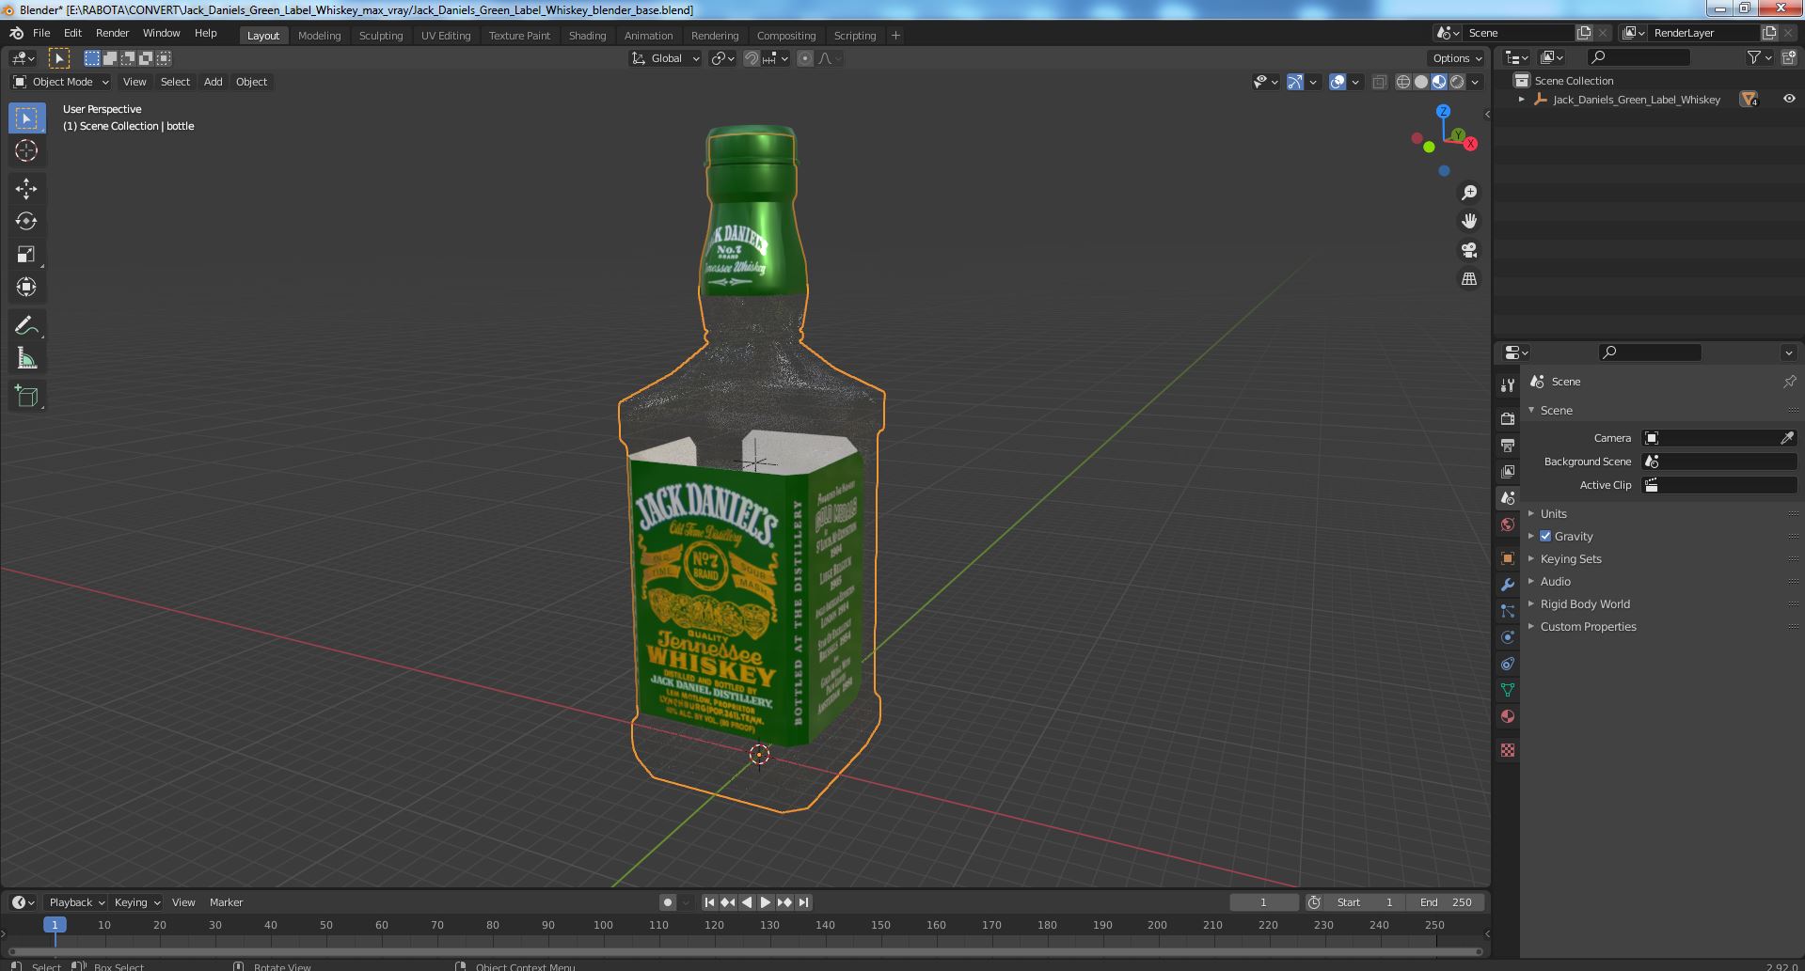Open the Texture properties checker tab
Screen dimensions: 1805x971
pos(1508,750)
